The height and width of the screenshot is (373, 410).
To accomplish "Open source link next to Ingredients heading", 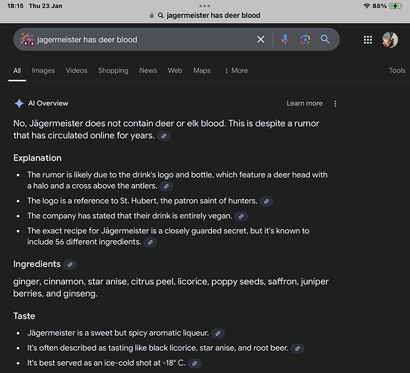I will click(70, 265).
